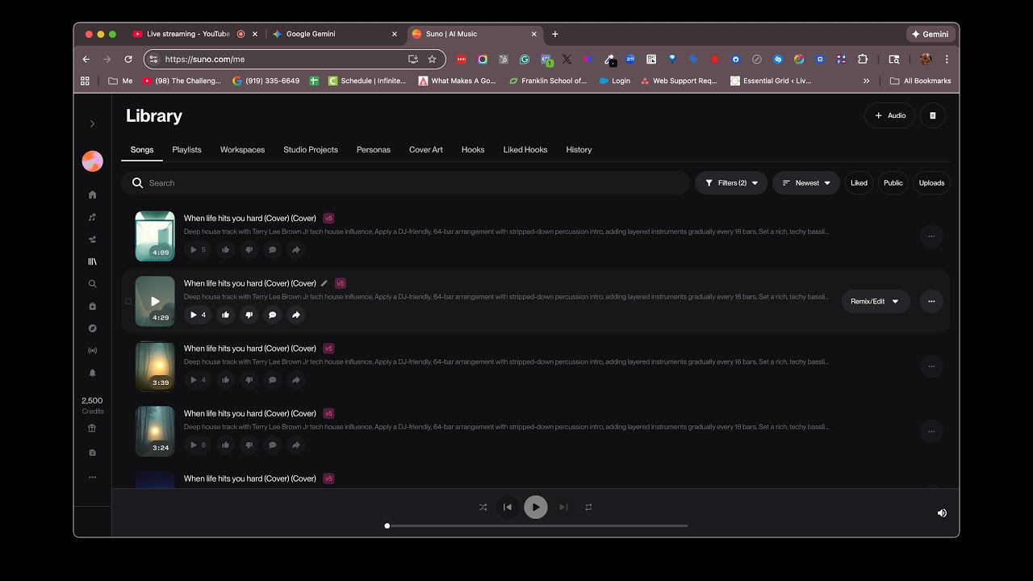Toggle shuffle in the bottom player
This screenshot has height=581, width=1033.
pyautogui.click(x=483, y=507)
